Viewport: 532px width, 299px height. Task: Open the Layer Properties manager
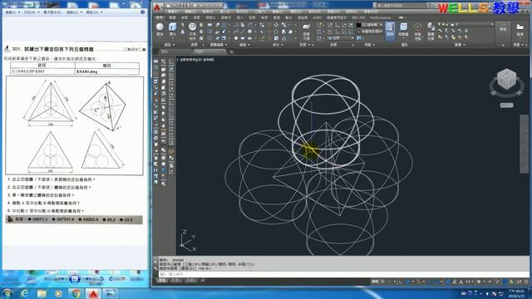point(431,30)
